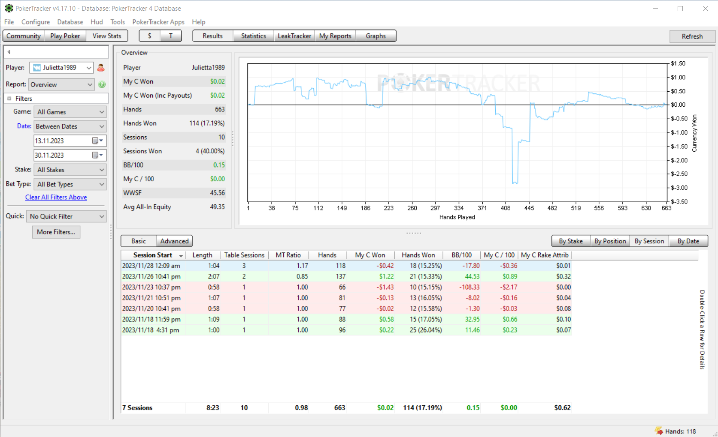
Task: Switch to Basic view
Action: (x=139, y=241)
